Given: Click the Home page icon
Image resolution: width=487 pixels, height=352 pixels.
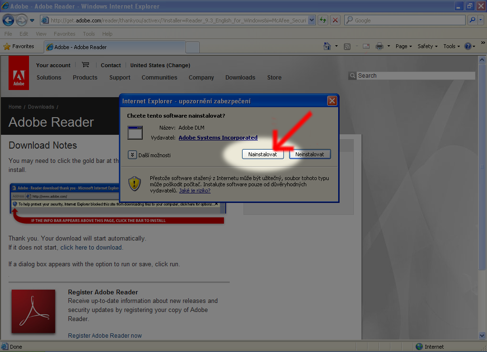Looking at the screenshot, I should coord(327,46).
